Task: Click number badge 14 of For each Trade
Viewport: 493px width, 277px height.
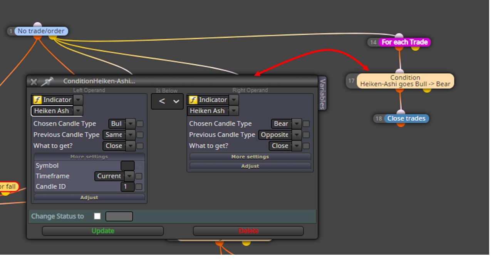Action: click(373, 42)
